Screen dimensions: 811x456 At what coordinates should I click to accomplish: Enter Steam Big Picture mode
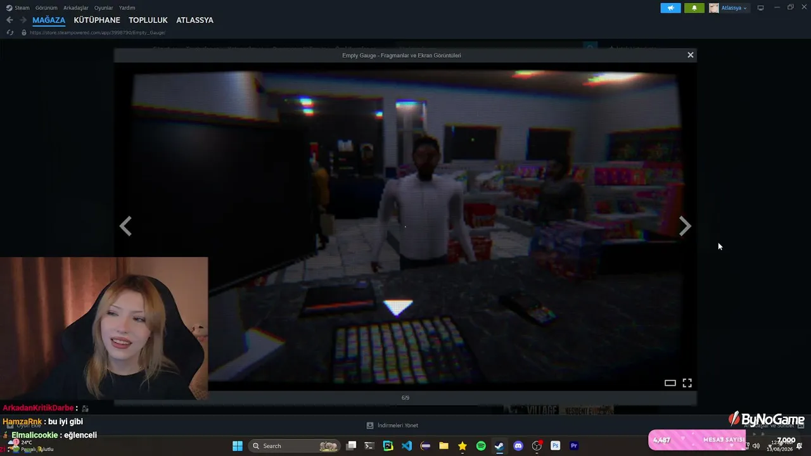(x=761, y=8)
